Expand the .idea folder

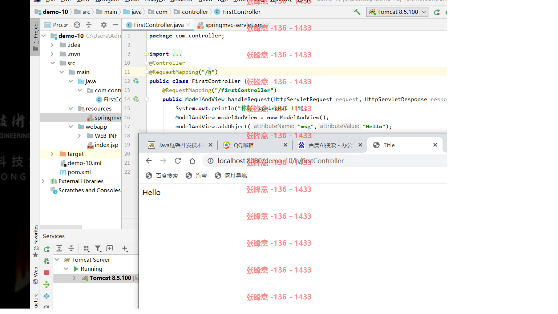tap(52, 45)
